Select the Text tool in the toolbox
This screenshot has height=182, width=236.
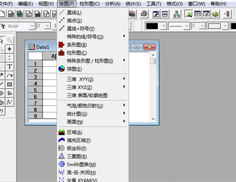[9, 67]
